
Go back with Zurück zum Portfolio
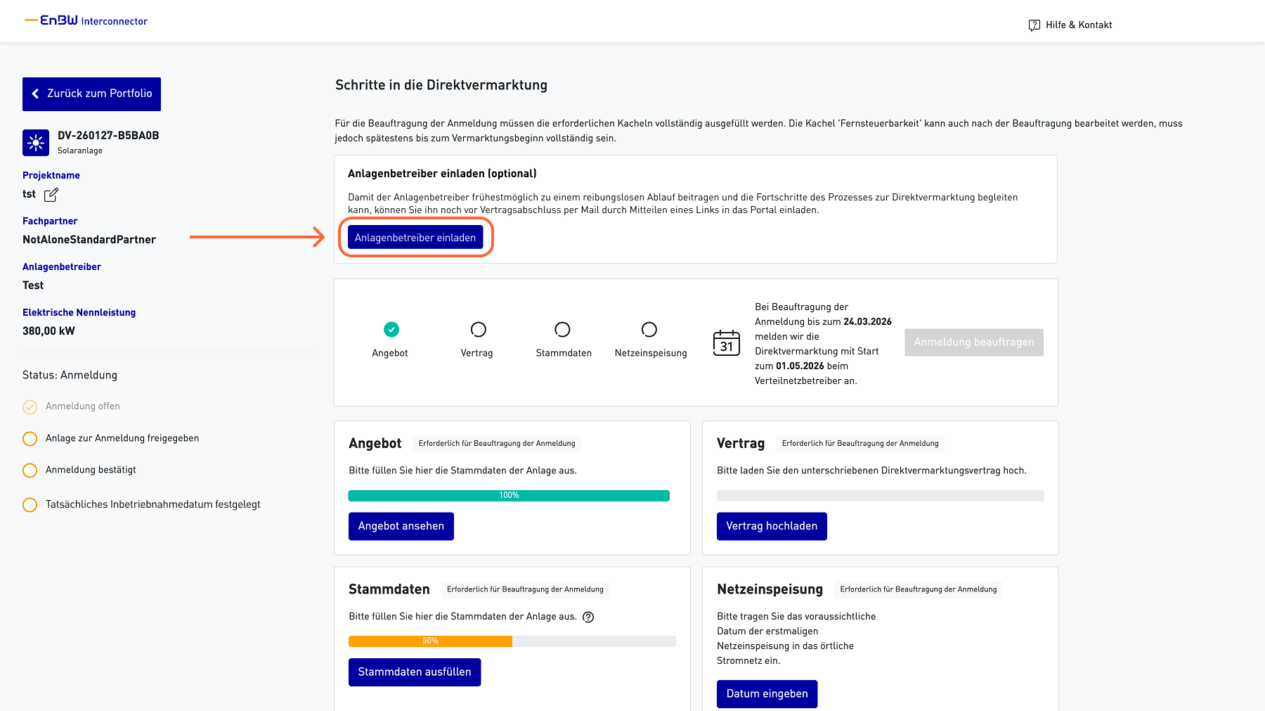click(91, 94)
